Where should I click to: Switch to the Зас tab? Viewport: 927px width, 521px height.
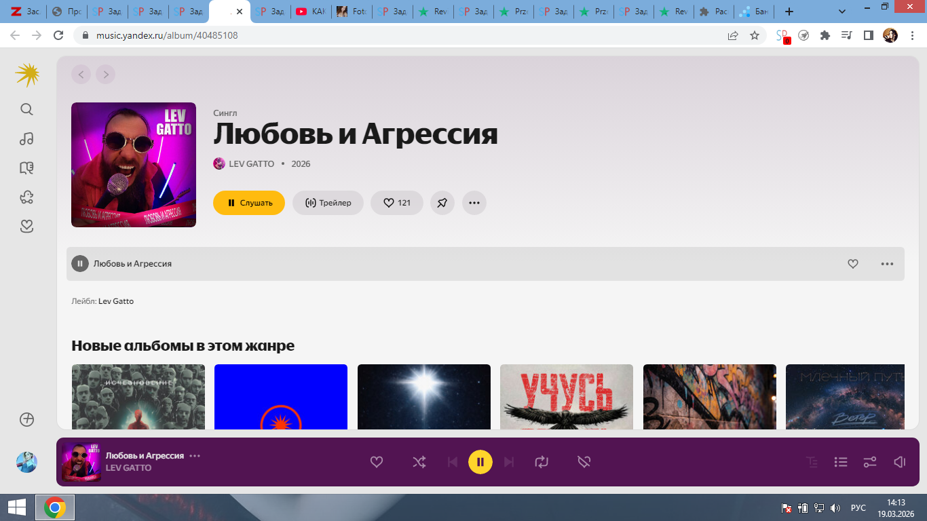26,12
